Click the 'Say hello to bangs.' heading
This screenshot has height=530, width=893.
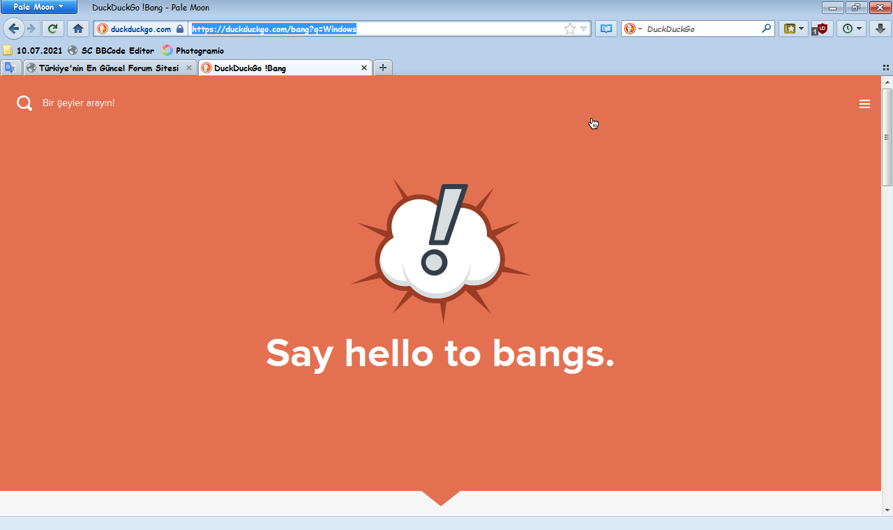pyautogui.click(x=440, y=354)
